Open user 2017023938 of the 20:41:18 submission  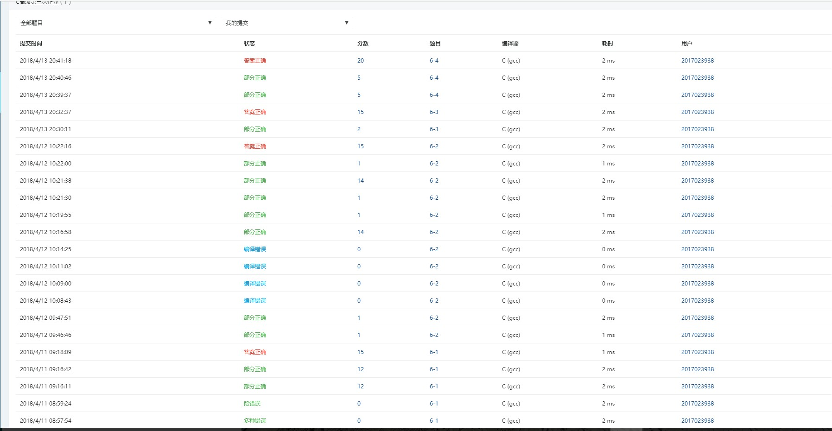(698, 61)
